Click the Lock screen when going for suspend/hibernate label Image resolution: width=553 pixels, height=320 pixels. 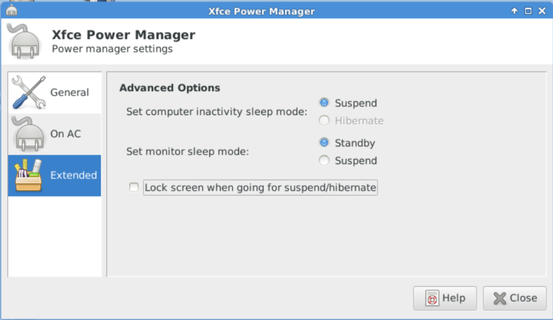pyautogui.click(x=260, y=188)
